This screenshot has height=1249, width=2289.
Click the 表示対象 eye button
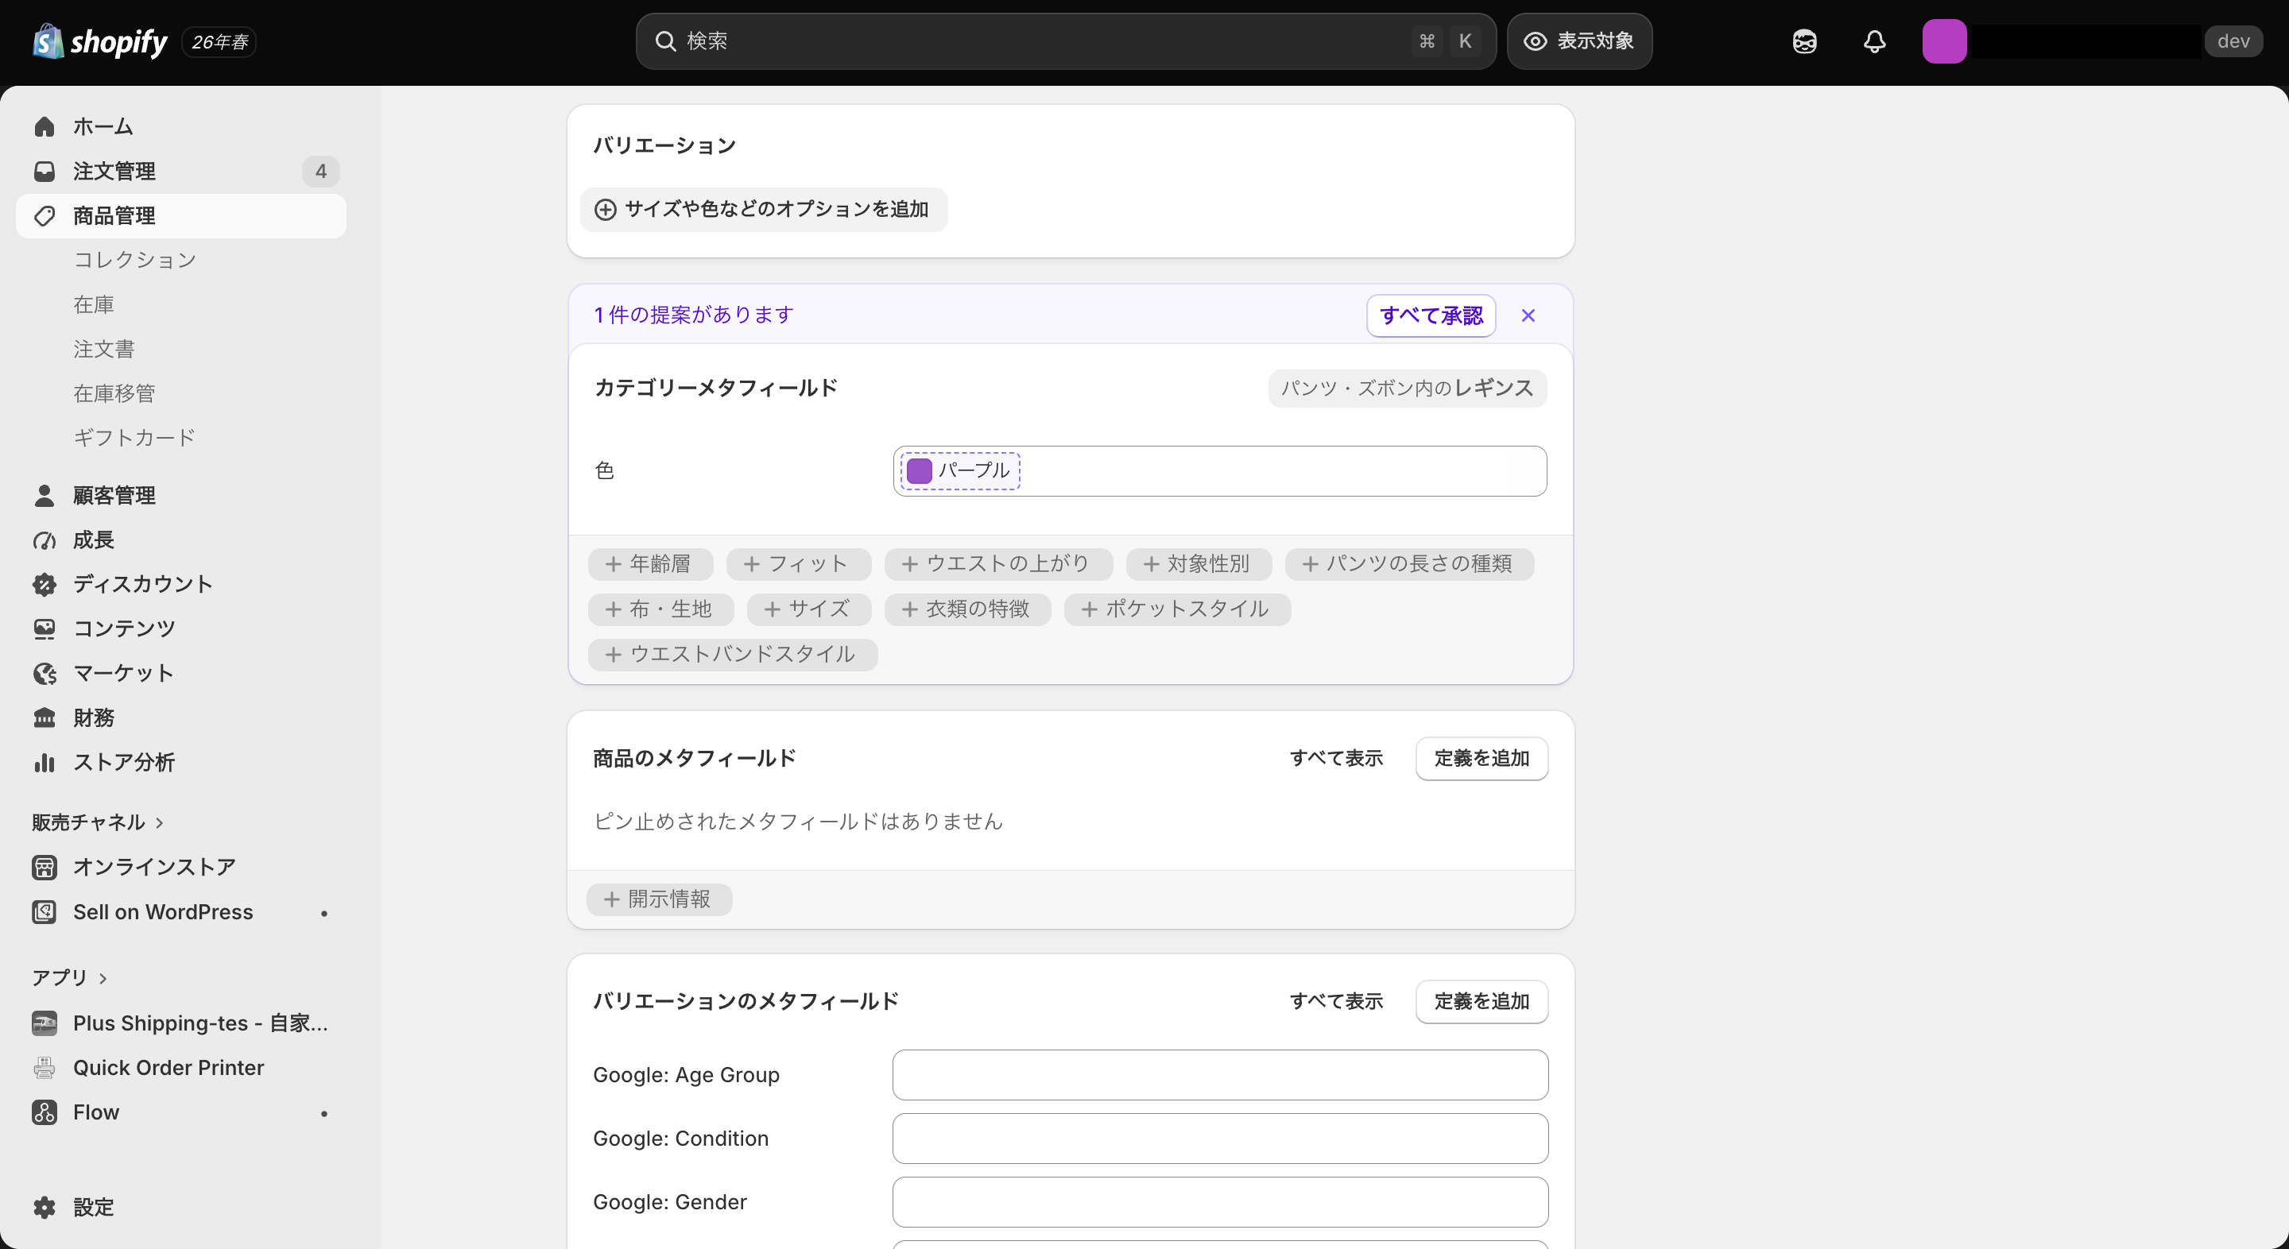click(x=1579, y=41)
